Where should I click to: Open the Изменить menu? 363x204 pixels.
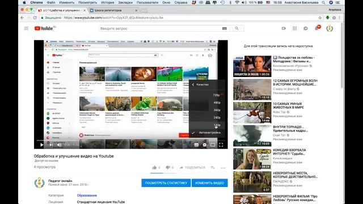click(x=67, y=2)
